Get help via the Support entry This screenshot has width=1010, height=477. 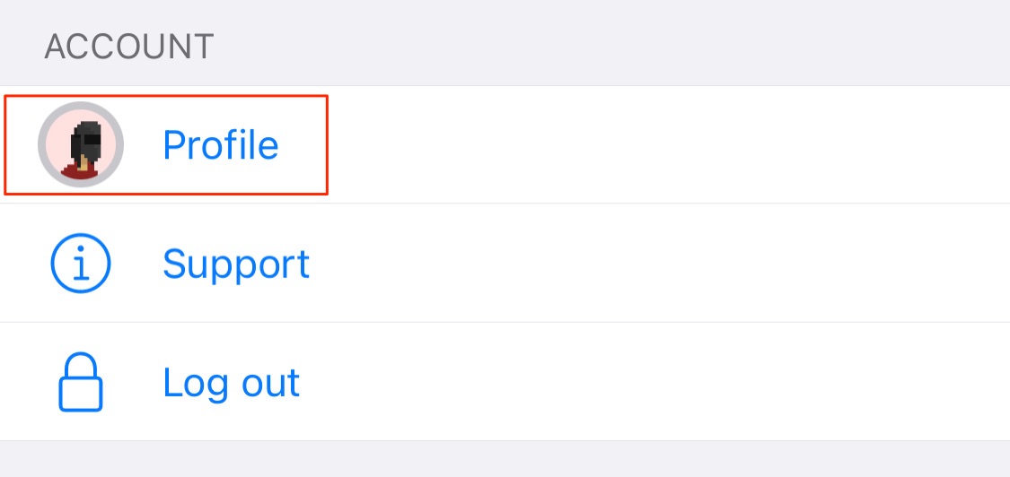[236, 264]
